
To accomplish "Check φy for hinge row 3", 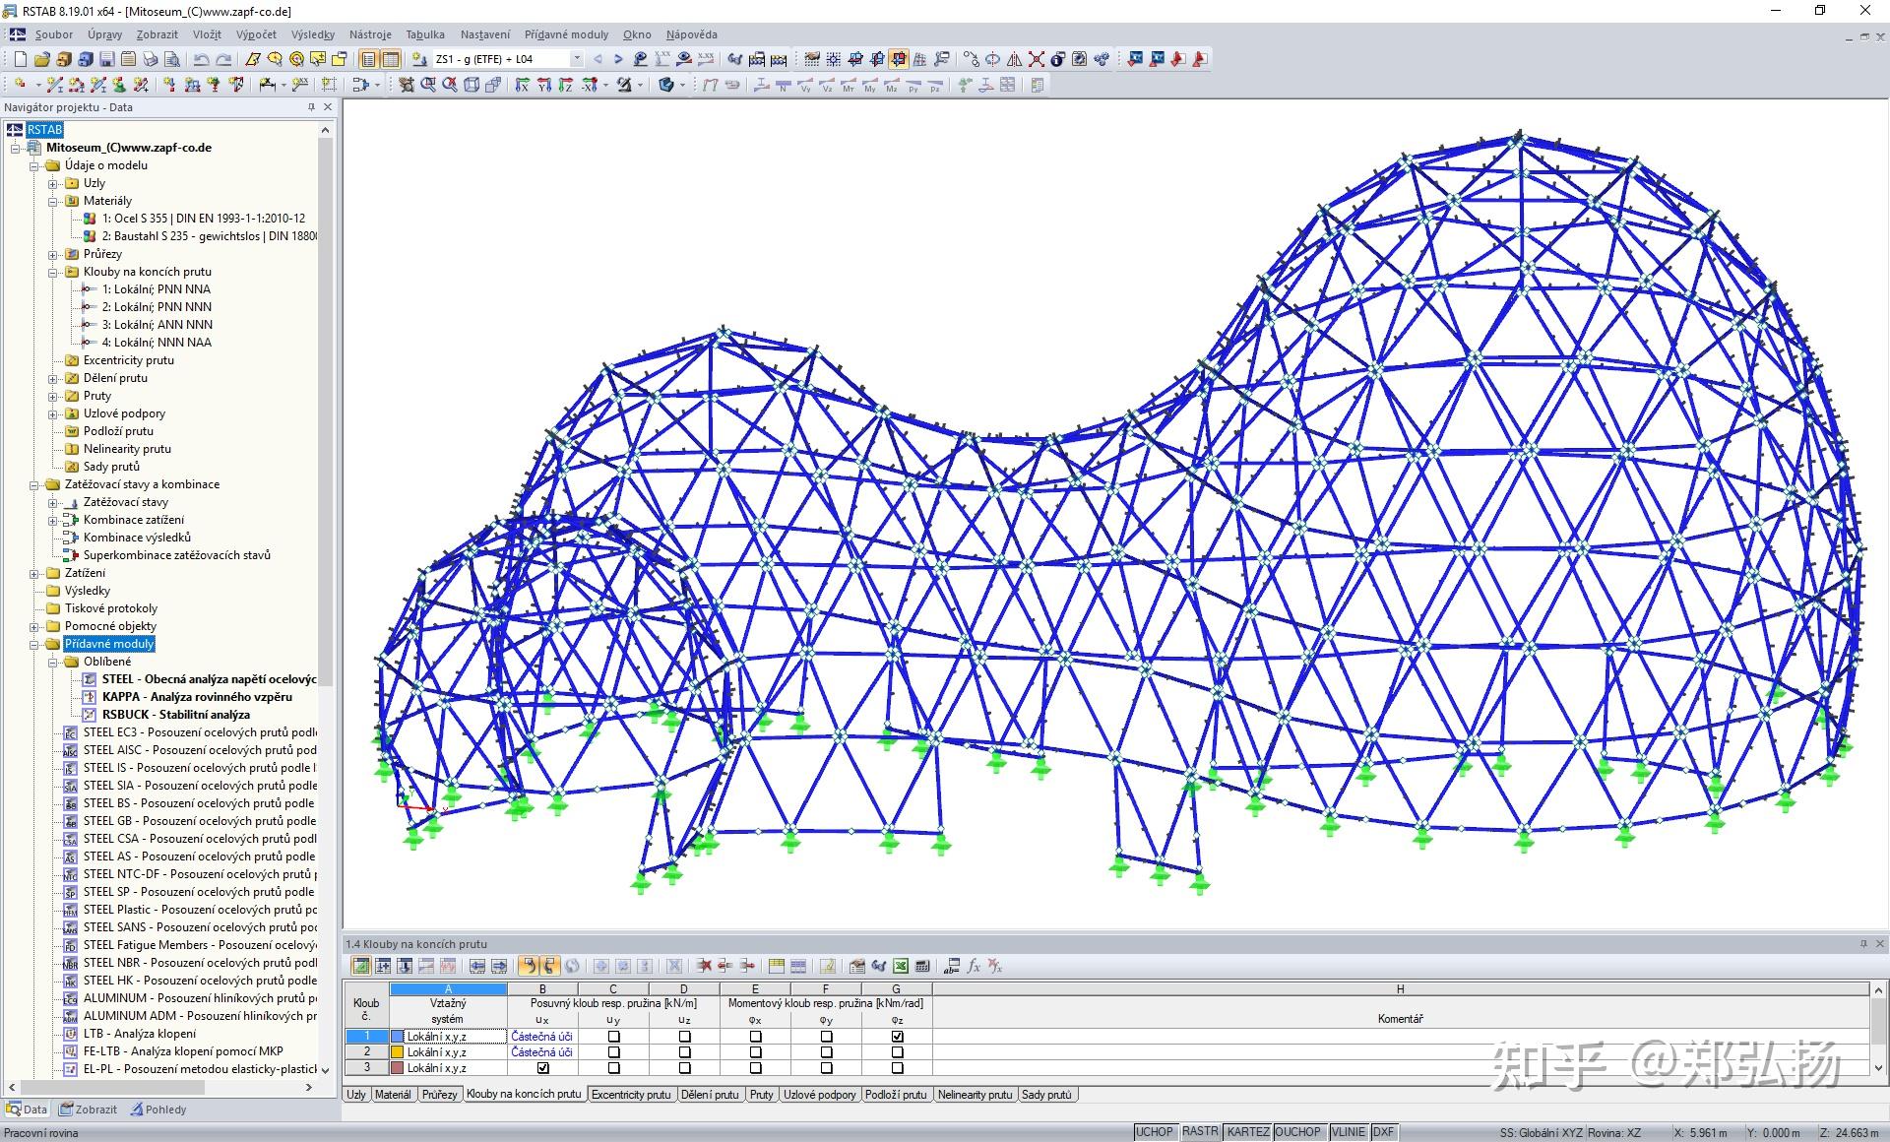I will [x=826, y=1068].
